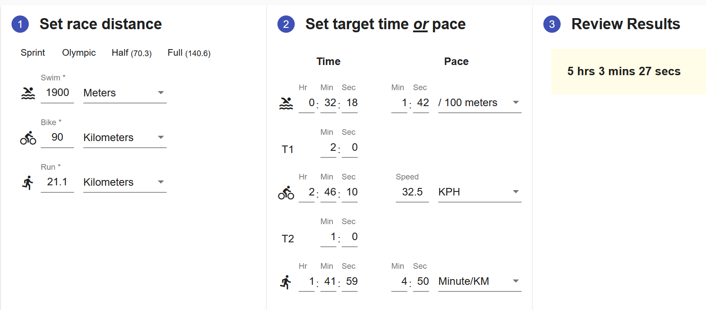
Task: Choose the Half (70.3) distance preset
Action: point(132,53)
